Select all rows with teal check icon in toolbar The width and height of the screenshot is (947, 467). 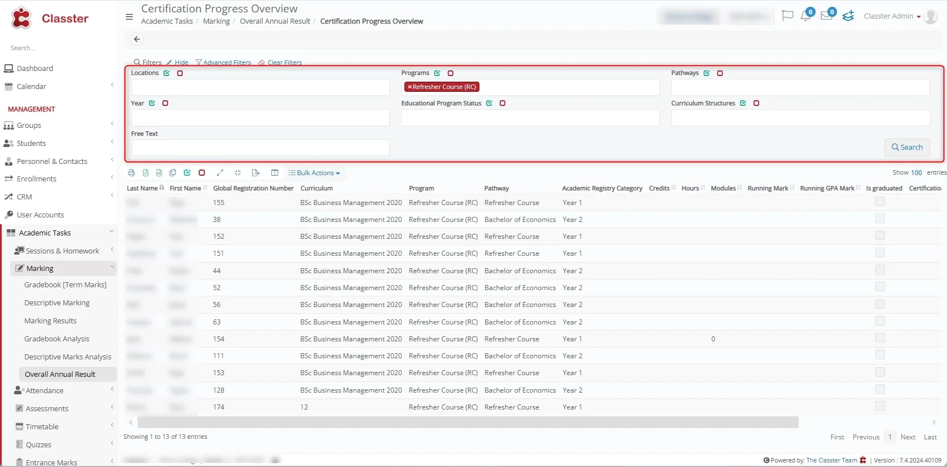pos(187,173)
